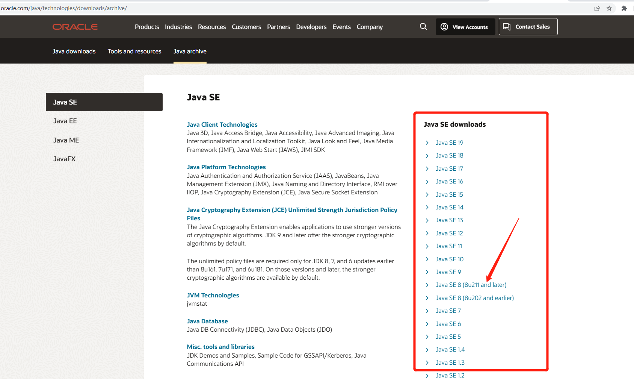Screen dimensions: 634x379
Task: Click the chevron beside Java SE 9
Action: pyautogui.click(x=427, y=272)
